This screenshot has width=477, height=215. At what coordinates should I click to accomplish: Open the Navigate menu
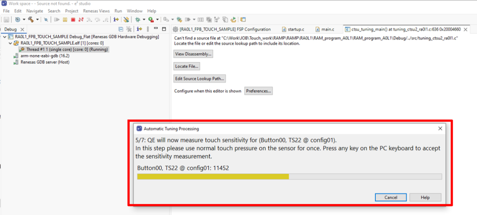click(35, 11)
